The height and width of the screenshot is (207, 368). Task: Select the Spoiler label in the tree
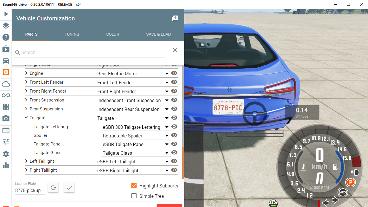(x=41, y=135)
